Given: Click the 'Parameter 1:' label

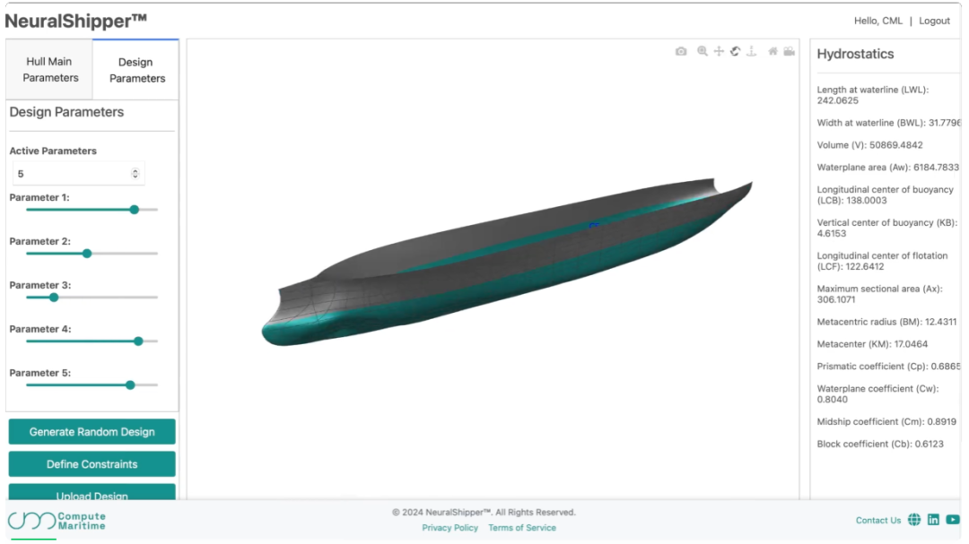Looking at the screenshot, I should (x=39, y=197).
